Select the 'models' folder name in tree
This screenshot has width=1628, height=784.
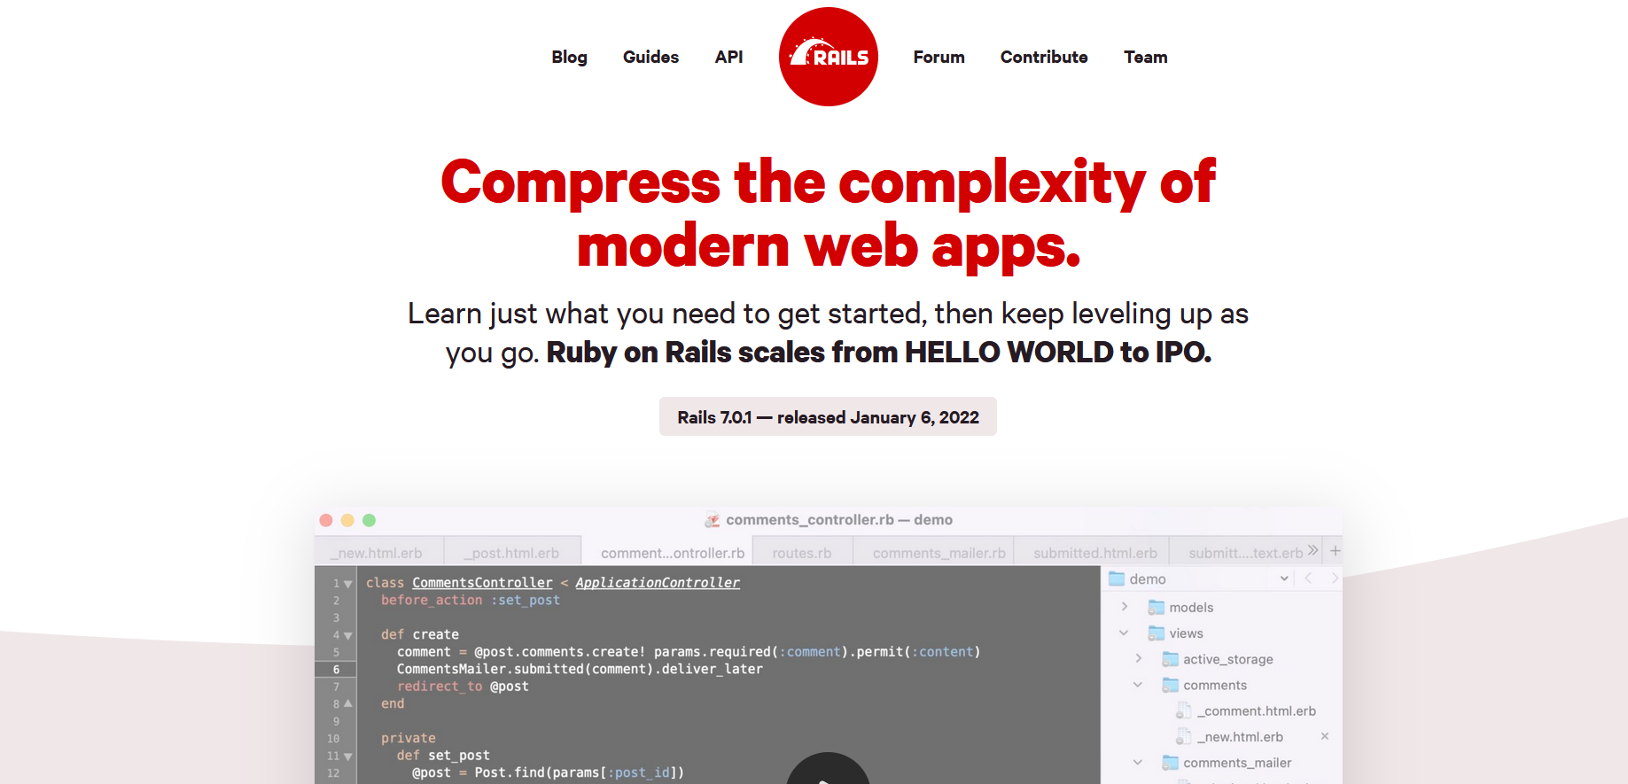coord(1191,607)
